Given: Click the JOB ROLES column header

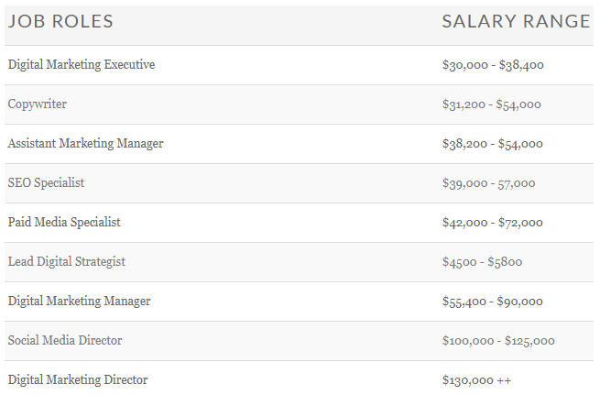Looking at the screenshot, I should tap(60, 21).
